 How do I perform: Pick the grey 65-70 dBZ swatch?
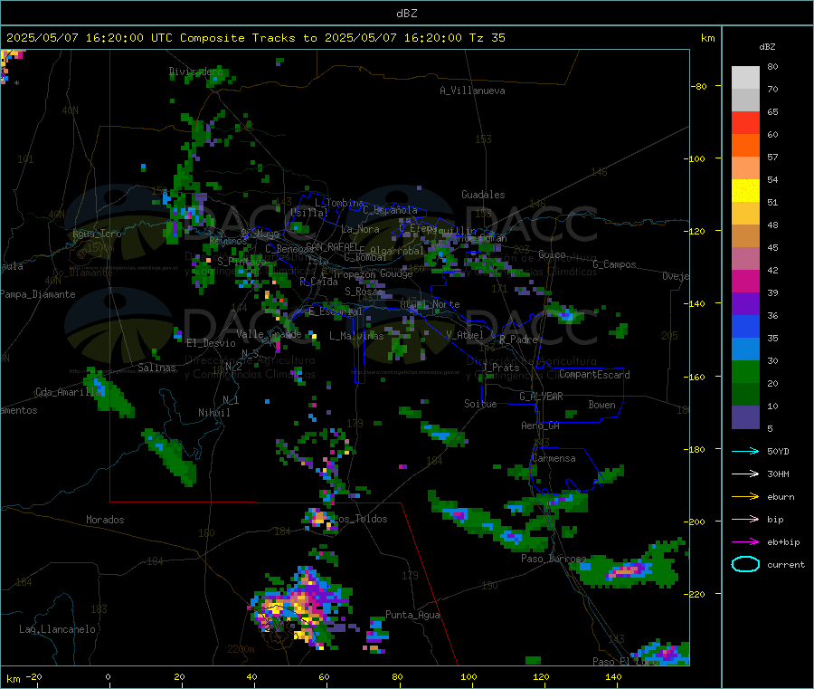pos(745,100)
